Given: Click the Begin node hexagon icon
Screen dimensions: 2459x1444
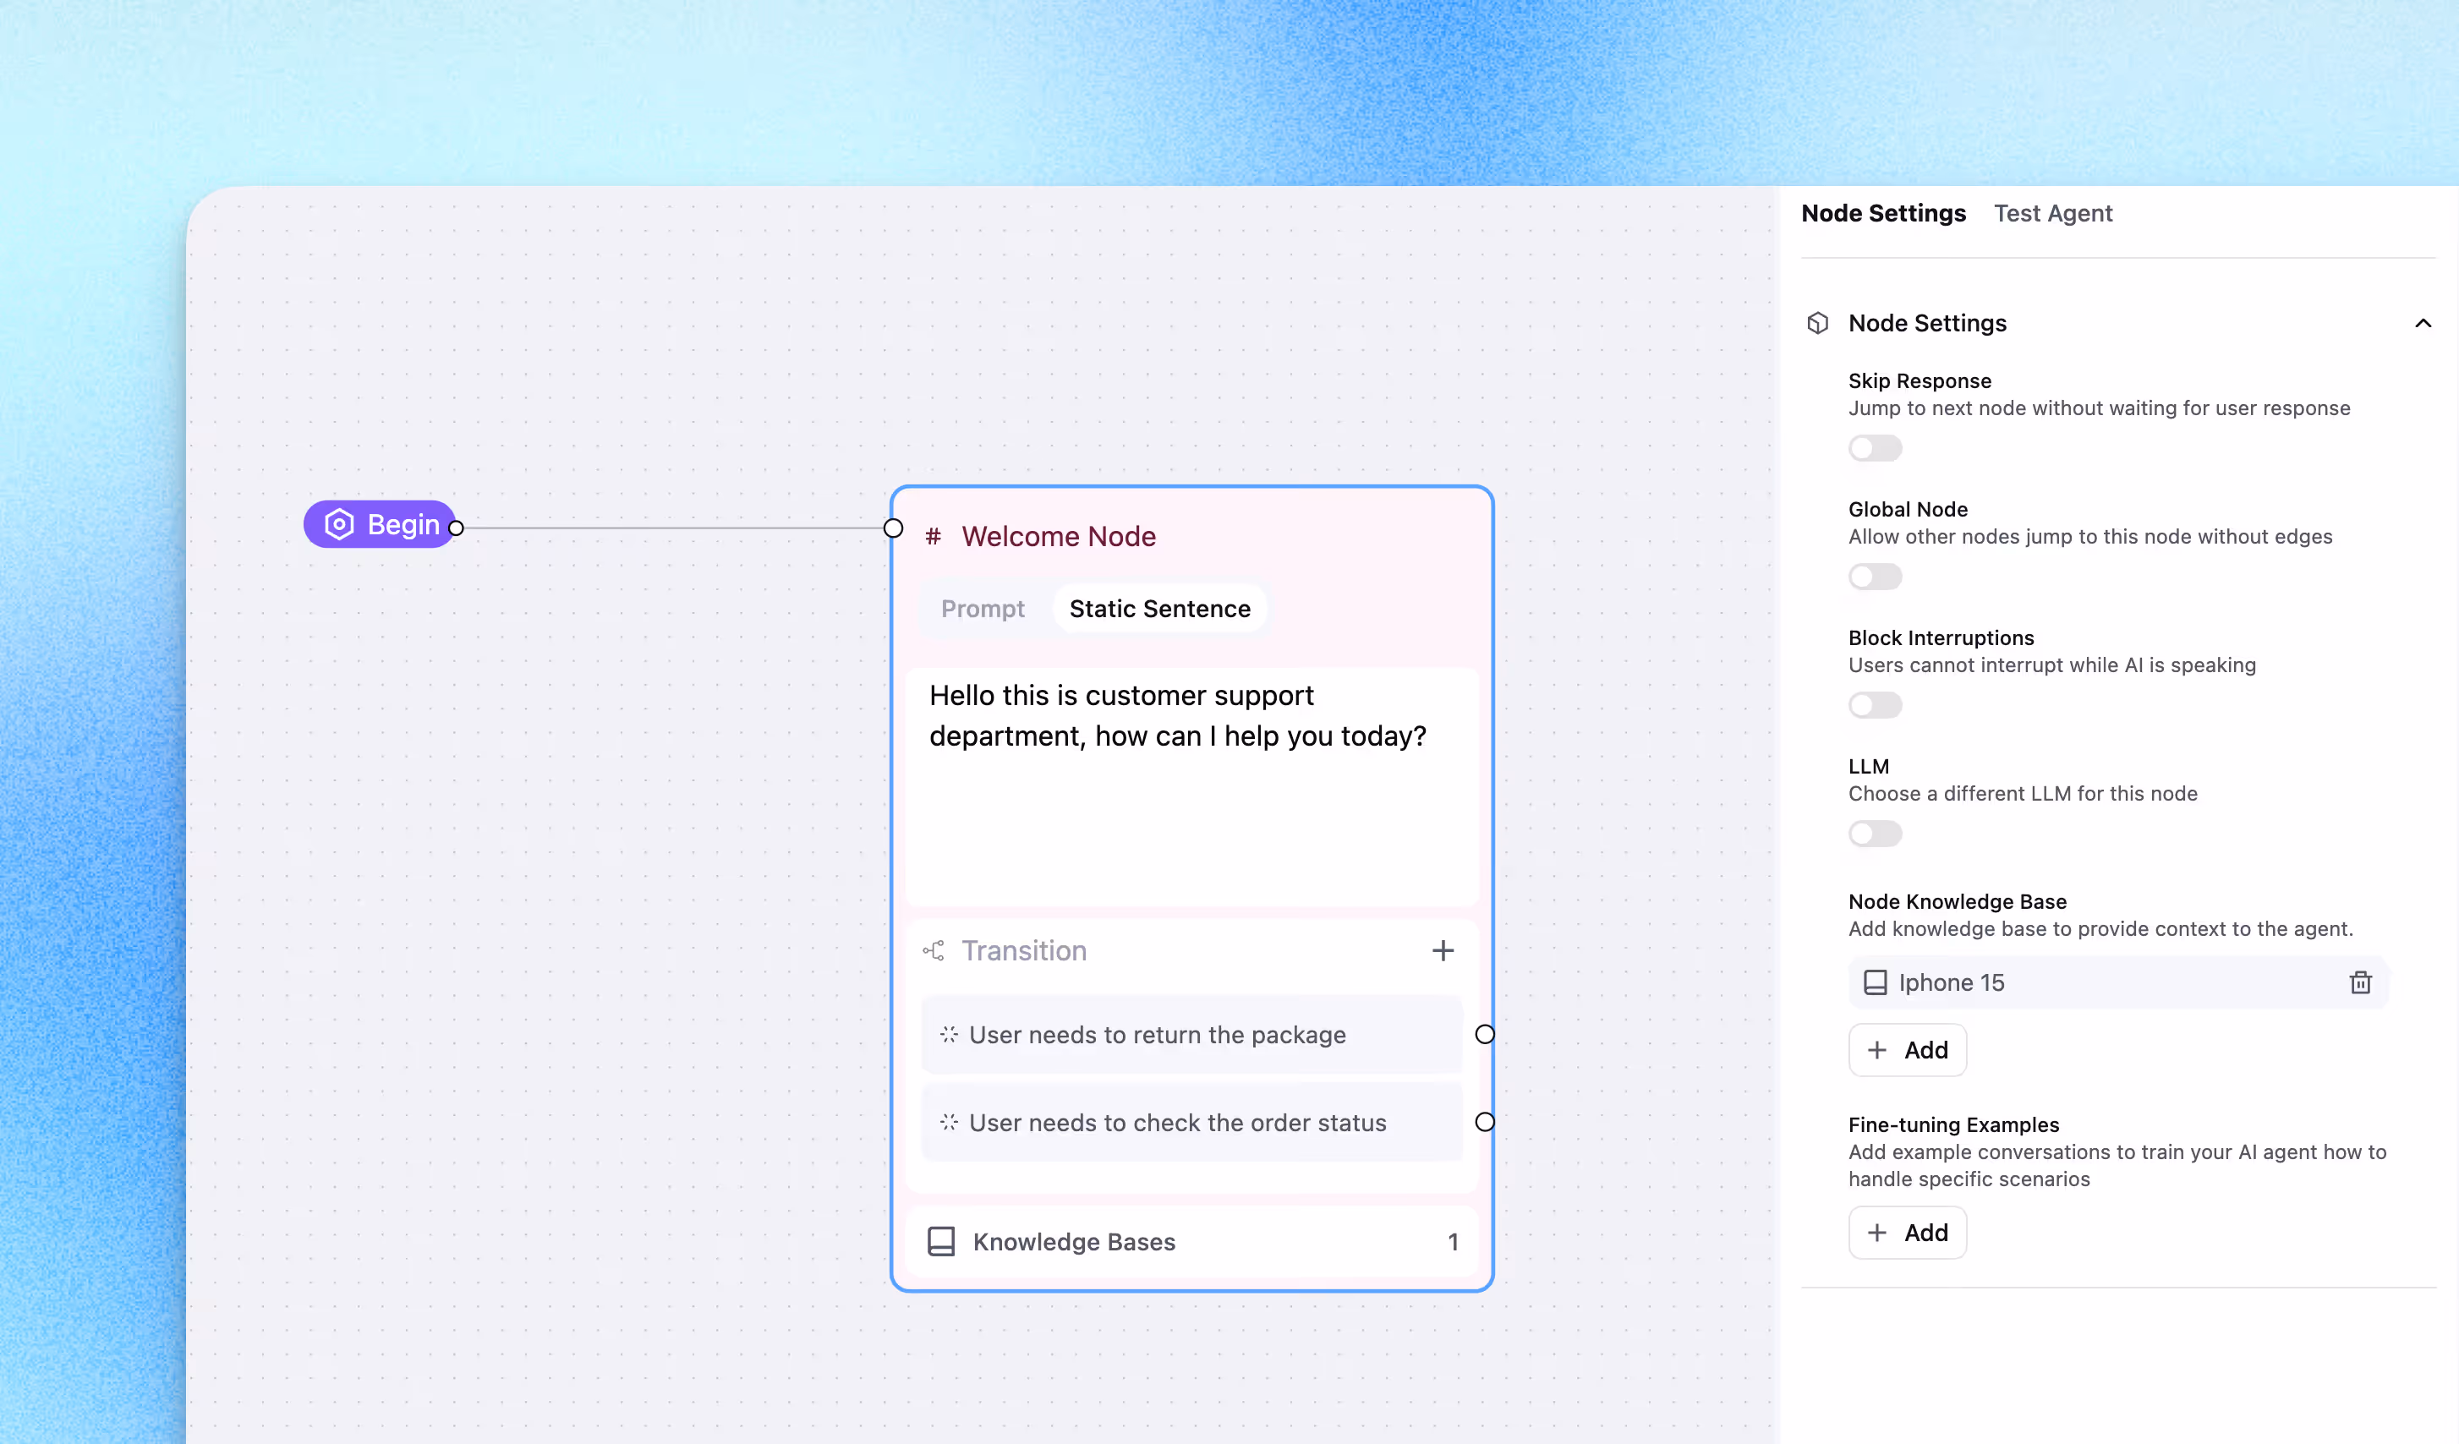Looking at the screenshot, I should [x=338, y=524].
